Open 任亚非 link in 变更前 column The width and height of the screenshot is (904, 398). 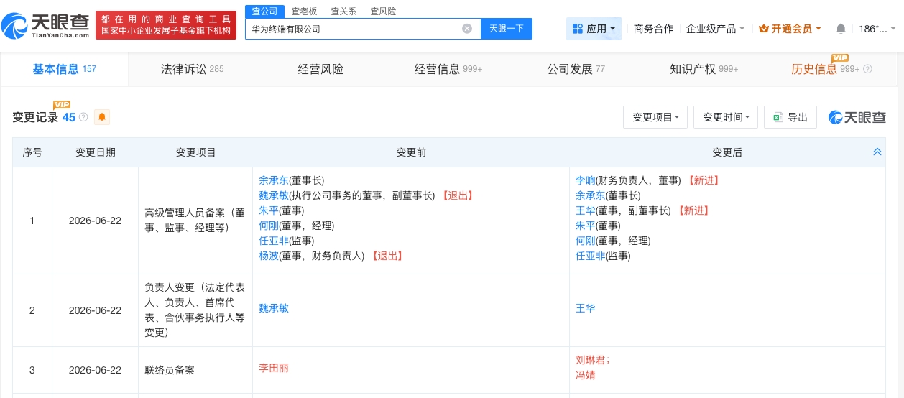coord(274,241)
